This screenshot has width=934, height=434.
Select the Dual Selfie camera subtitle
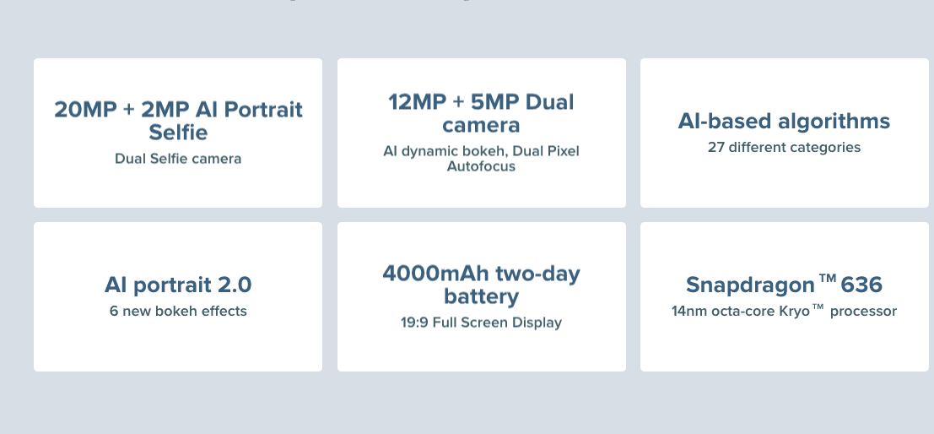click(178, 159)
